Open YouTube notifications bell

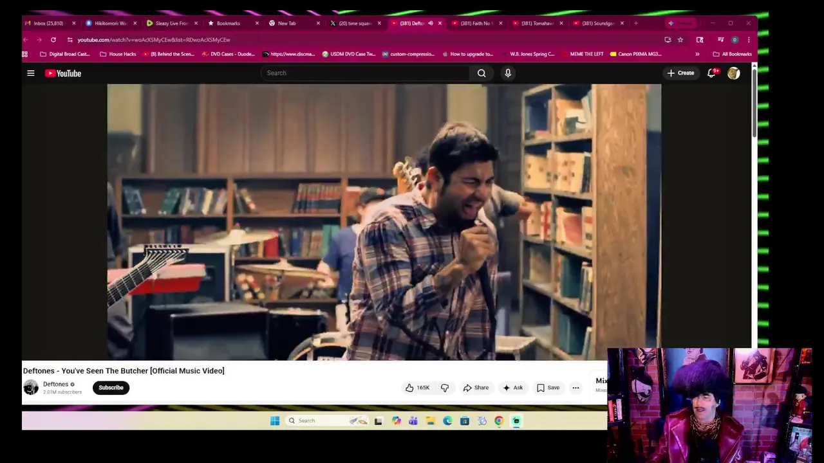coord(711,73)
